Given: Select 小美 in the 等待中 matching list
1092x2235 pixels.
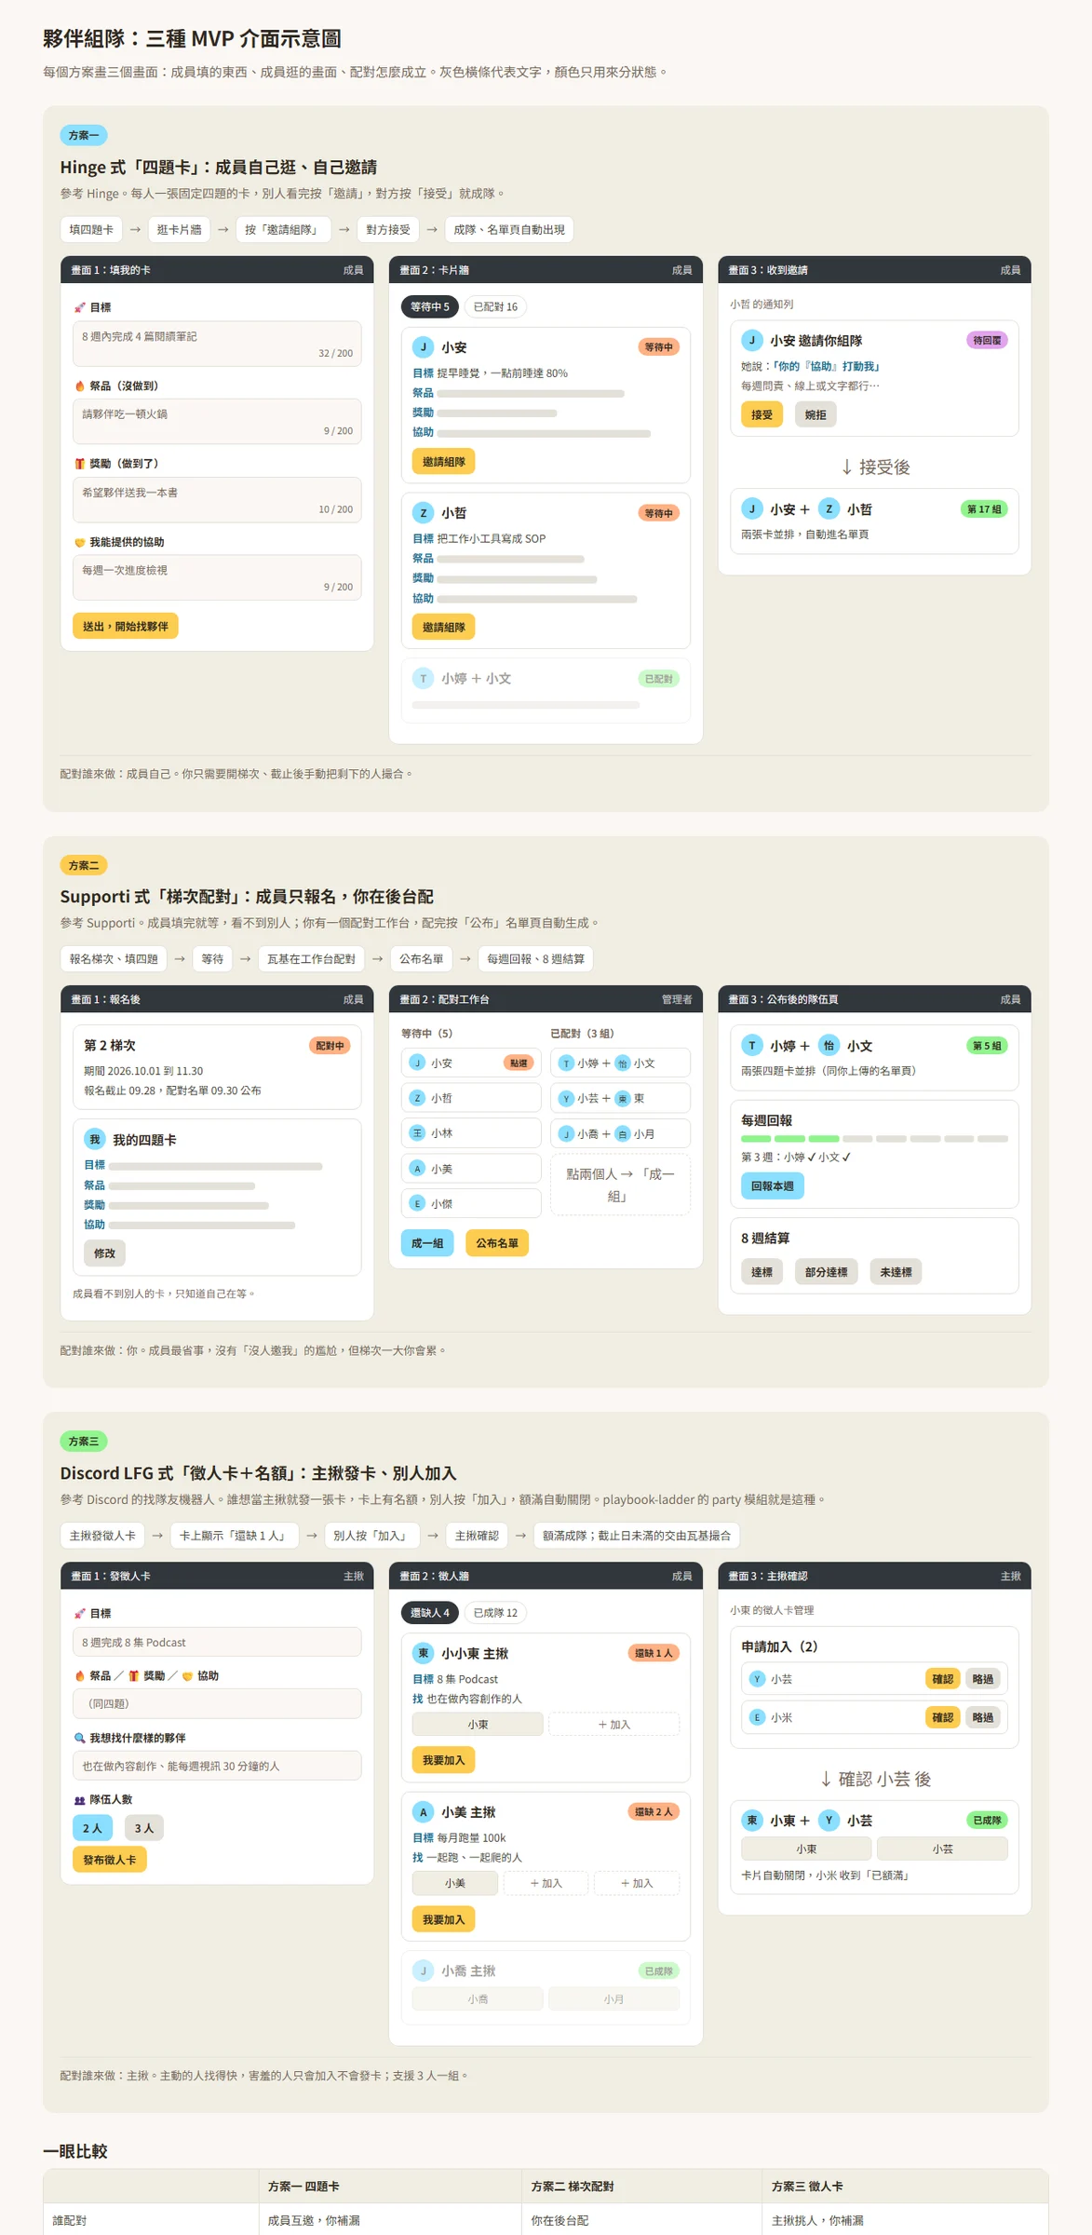Looking at the screenshot, I should (471, 1169).
